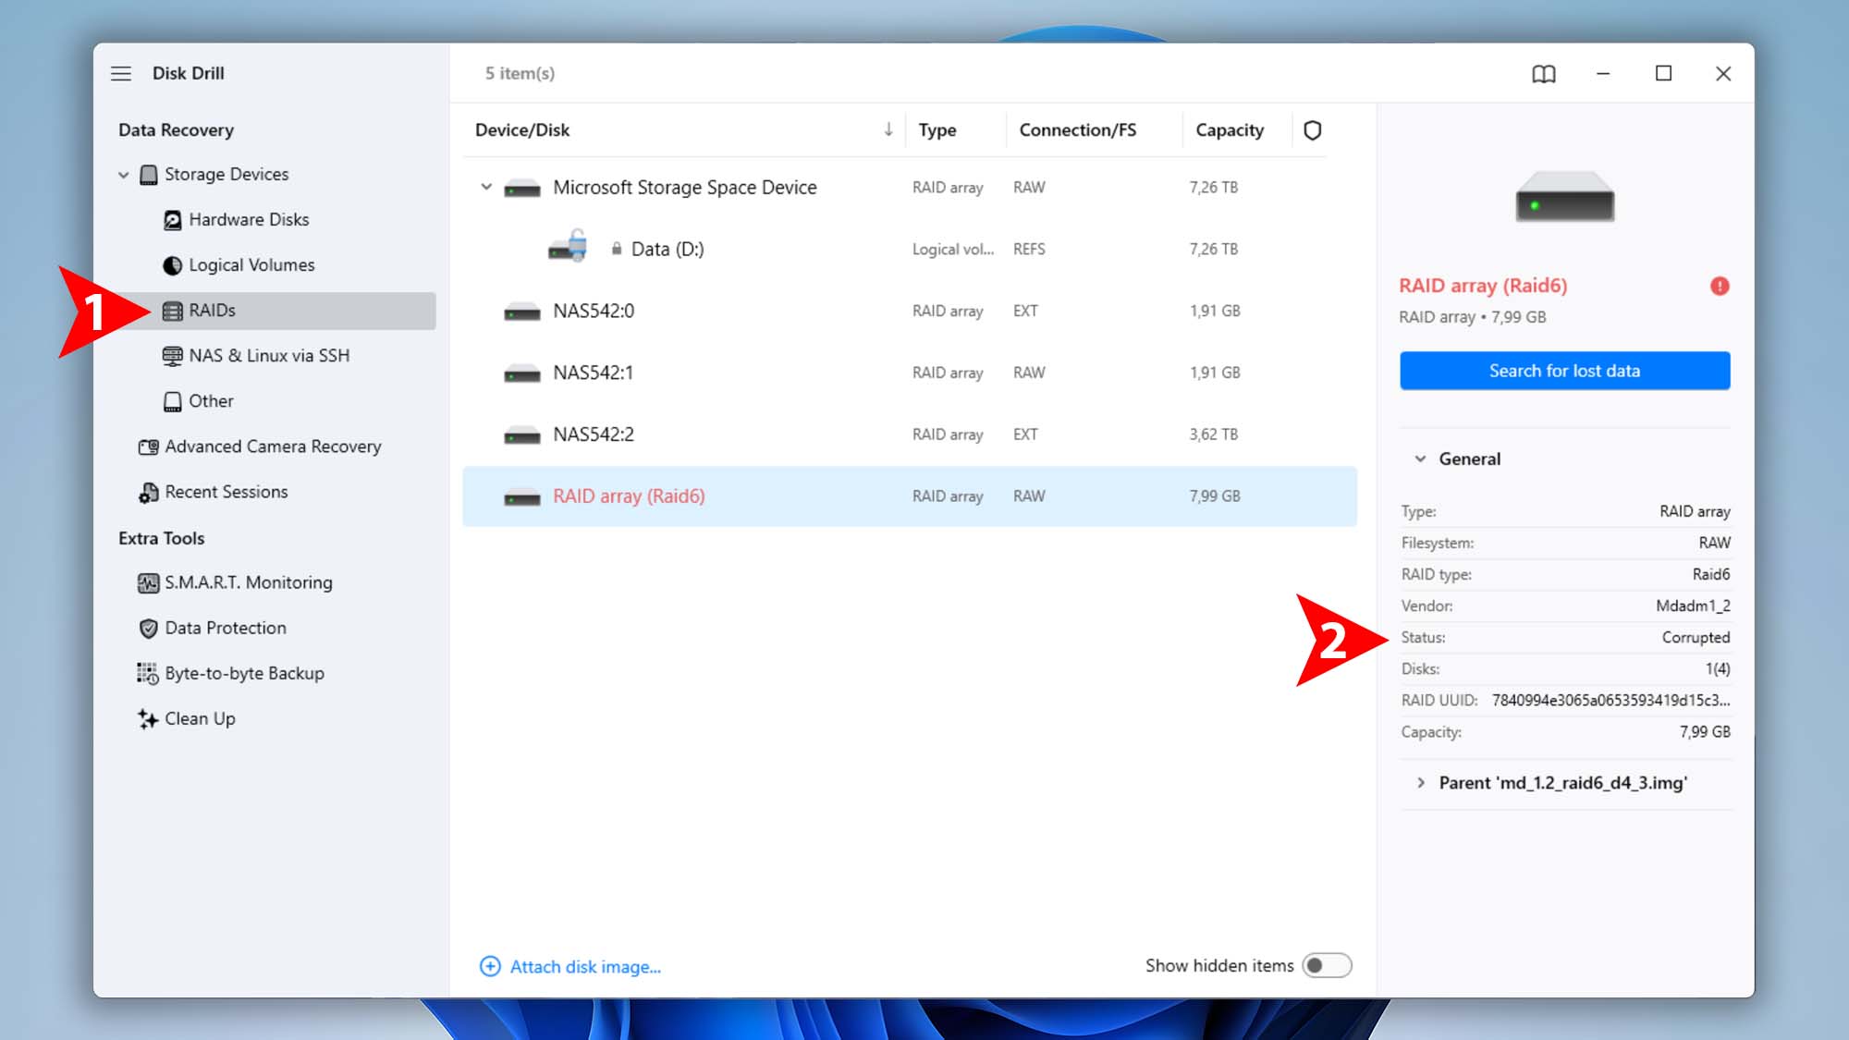Toggle the Show hidden items switch
The width and height of the screenshot is (1849, 1040).
point(1327,965)
